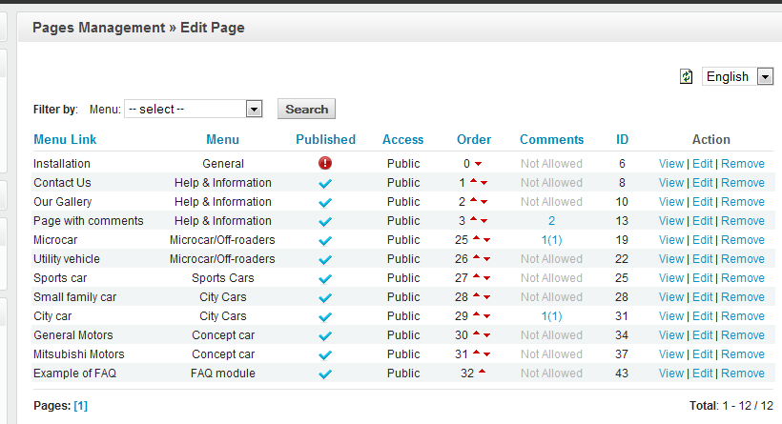
Task: Sort table by Order column header
Action: click(x=474, y=139)
